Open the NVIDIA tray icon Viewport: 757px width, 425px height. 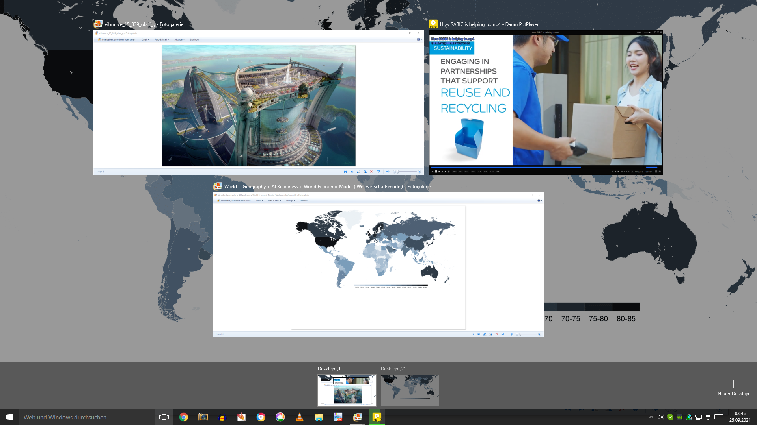(680, 417)
